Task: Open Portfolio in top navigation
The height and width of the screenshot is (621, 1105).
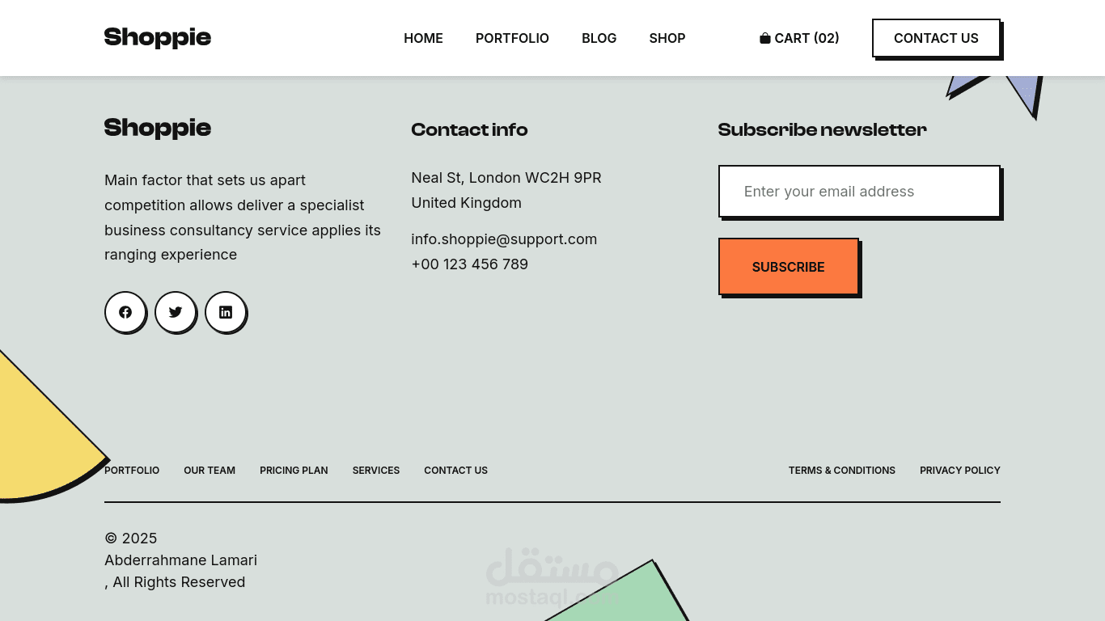Action: click(512, 38)
